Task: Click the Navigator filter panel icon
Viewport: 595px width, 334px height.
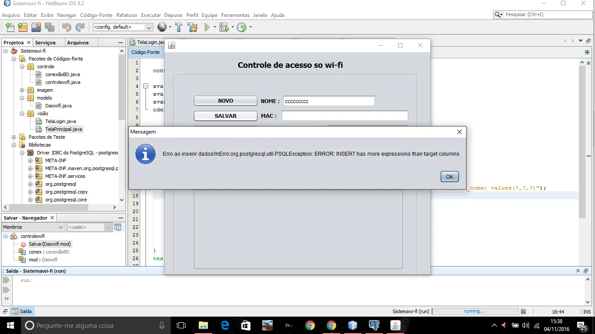Action: point(117,227)
